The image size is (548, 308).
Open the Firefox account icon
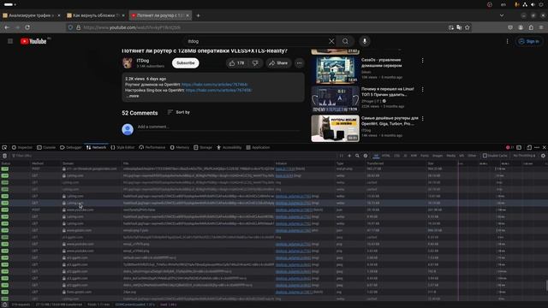521,27
